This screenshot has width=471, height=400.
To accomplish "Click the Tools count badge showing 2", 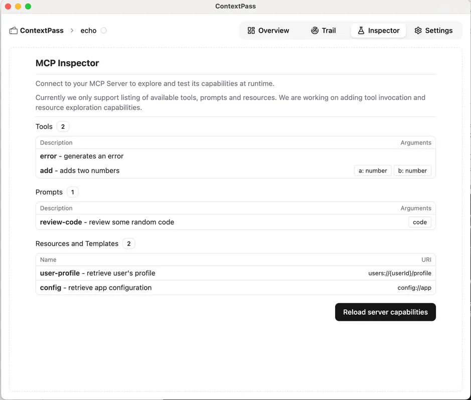I will [x=62, y=126].
